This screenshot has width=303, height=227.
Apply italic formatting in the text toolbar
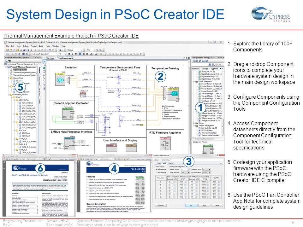(x=73, y=54)
